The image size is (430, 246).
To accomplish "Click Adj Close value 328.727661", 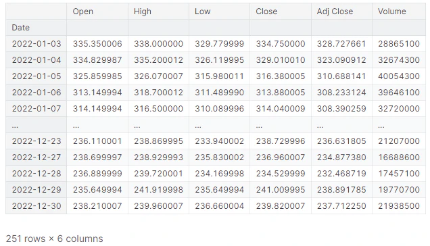I will tap(341, 44).
